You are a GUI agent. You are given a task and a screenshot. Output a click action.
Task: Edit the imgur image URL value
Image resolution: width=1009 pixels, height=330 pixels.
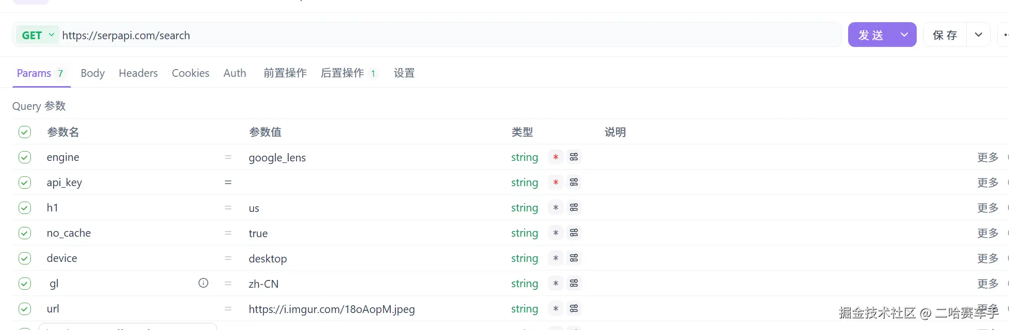point(332,309)
